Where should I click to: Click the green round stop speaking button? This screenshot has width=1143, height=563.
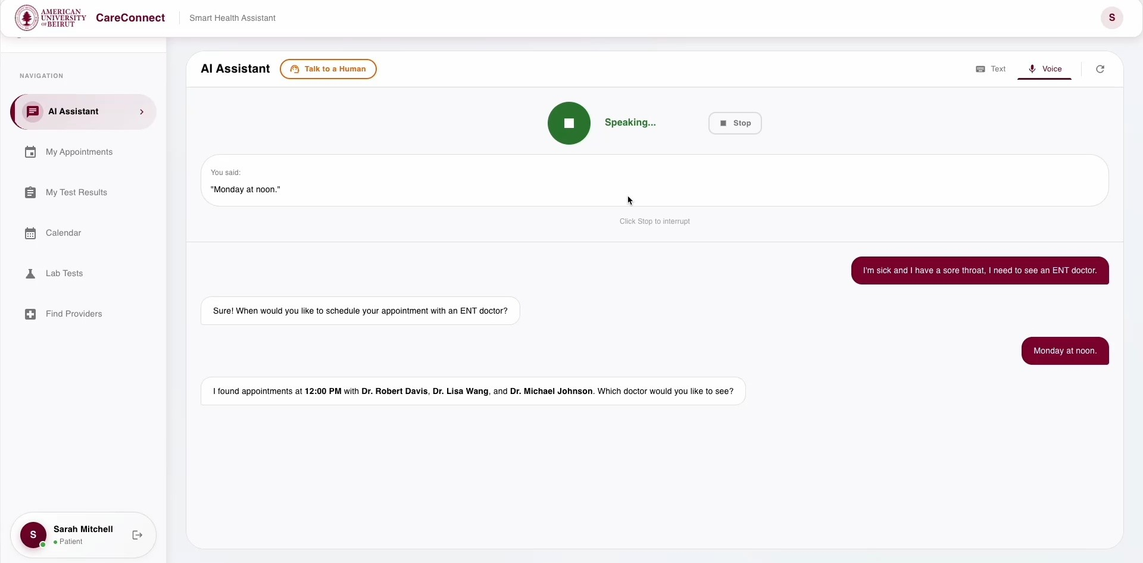coord(569,123)
